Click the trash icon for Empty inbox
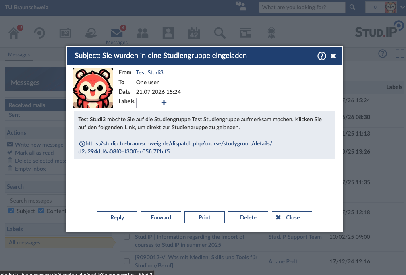The height and width of the screenshot is (275, 406). (x=10, y=168)
